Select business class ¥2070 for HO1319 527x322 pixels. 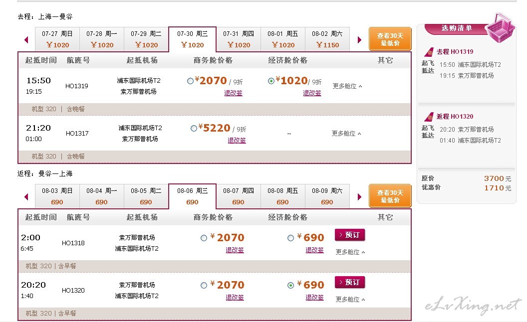[190, 81]
